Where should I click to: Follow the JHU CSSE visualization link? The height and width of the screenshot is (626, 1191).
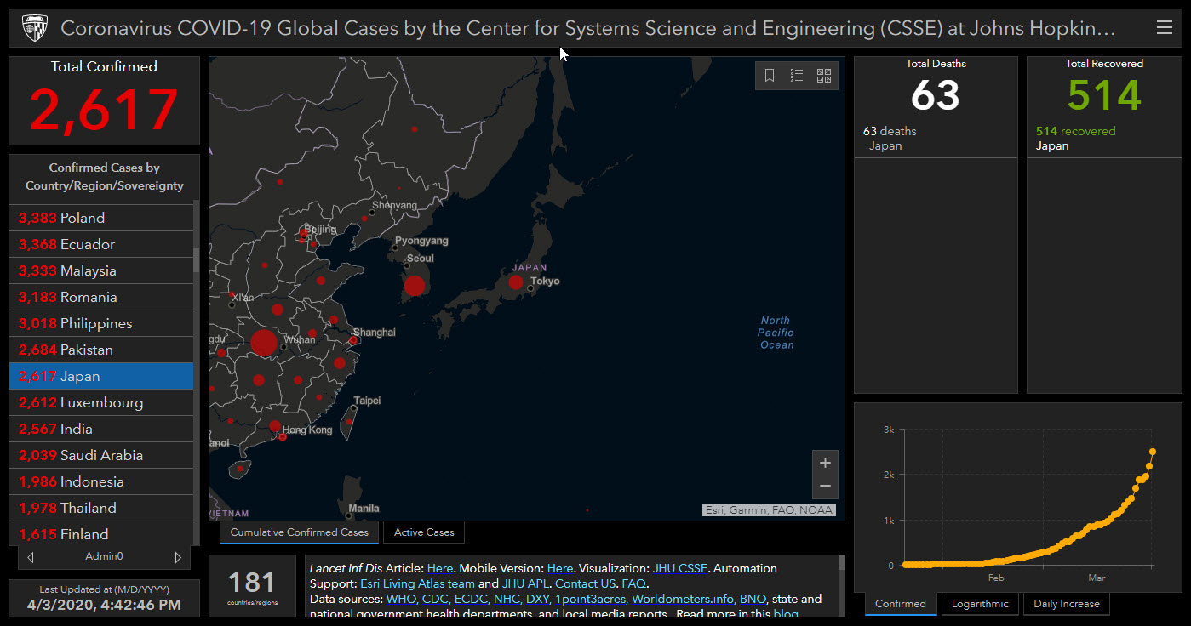pyautogui.click(x=680, y=568)
